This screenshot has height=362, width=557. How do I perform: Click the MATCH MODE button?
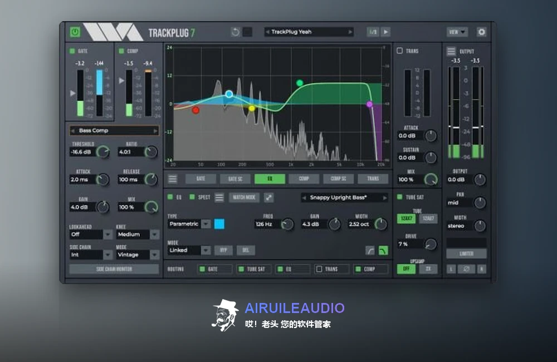coord(244,198)
